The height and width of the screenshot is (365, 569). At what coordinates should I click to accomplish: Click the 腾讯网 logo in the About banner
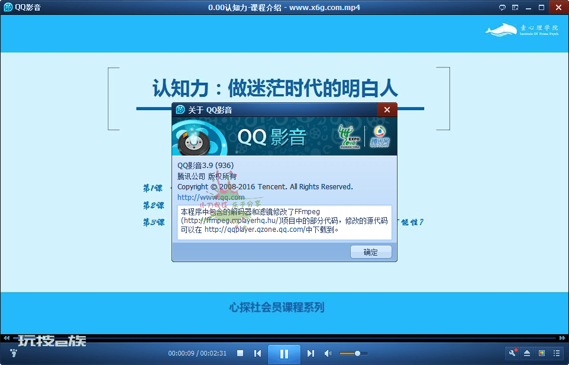(x=380, y=137)
